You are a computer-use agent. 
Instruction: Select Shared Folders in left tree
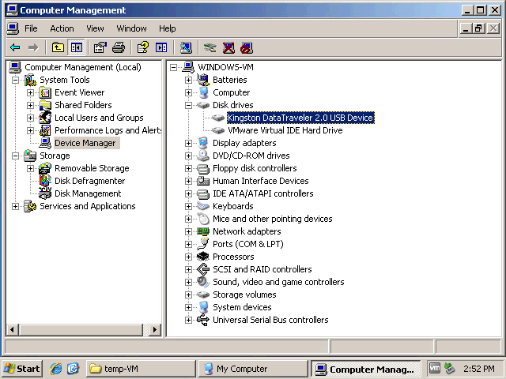[x=83, y=105]
